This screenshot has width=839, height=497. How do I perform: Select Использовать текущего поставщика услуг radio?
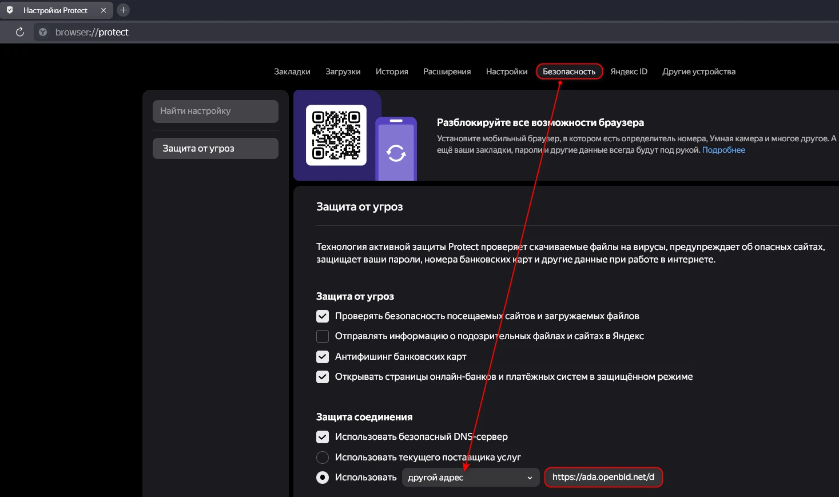point(323,458)
